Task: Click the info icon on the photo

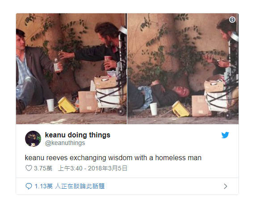Action: pyautogui.click(x=232, y=20)
